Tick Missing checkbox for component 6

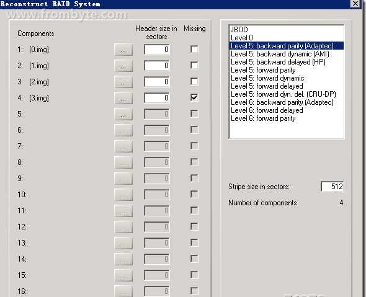(x=194, y=130)
